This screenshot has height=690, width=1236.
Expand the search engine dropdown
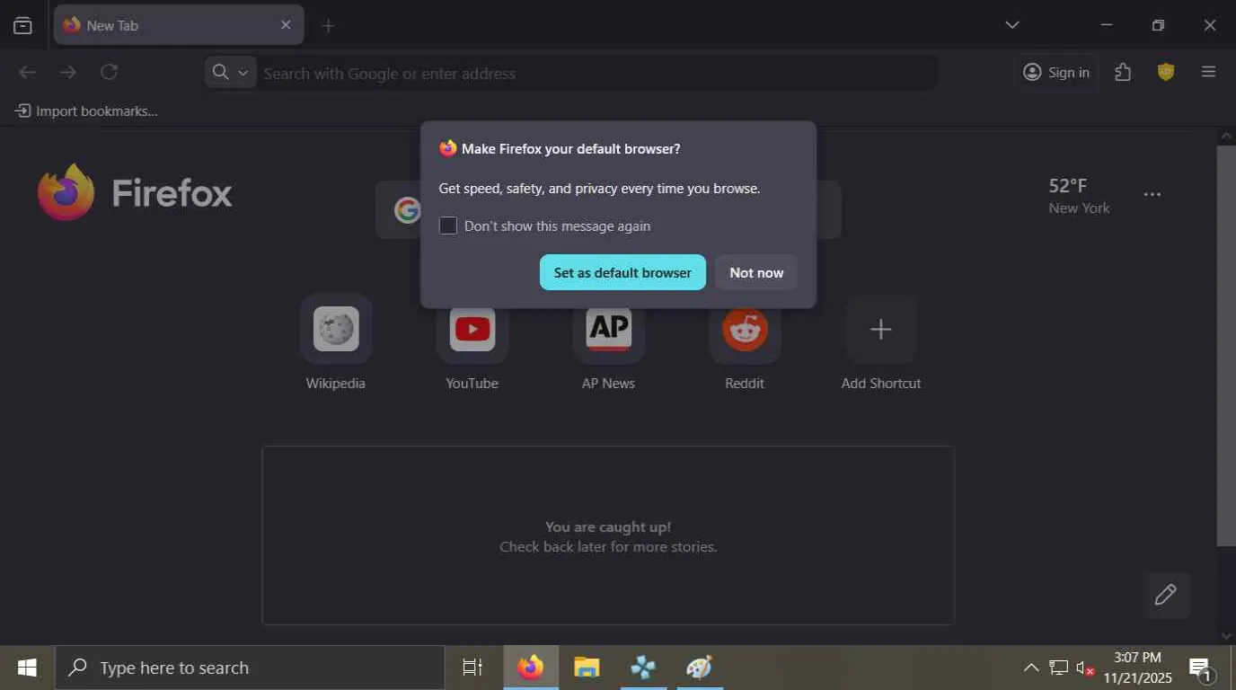[231, 73]
